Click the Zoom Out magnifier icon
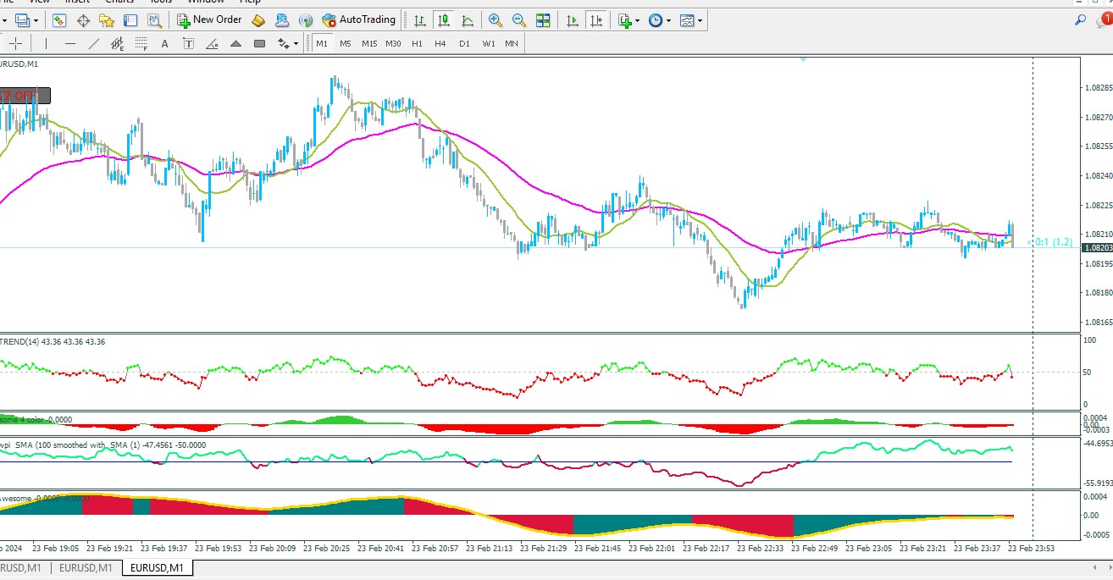The height and width of the screenshot is (580, 1113). [x=519, y=20]
